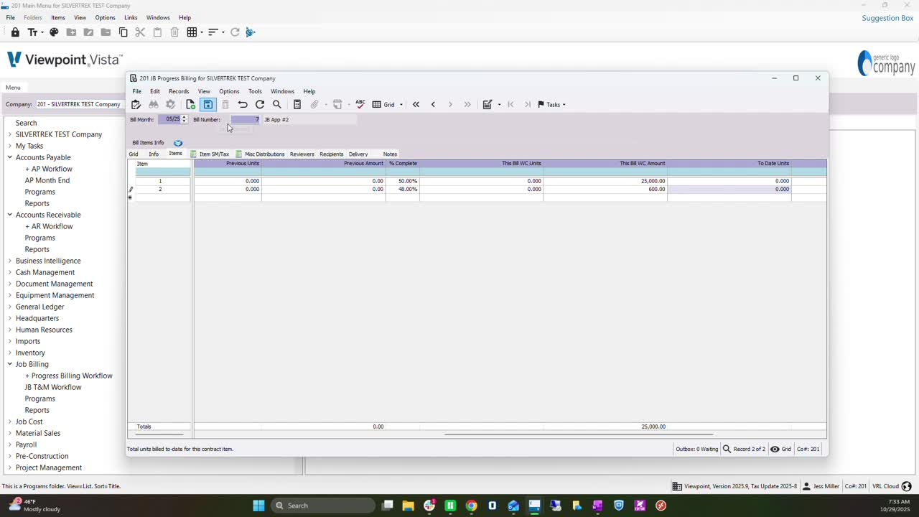
Task: Open Chrome from the taskbar
Action: click(471, 506)
